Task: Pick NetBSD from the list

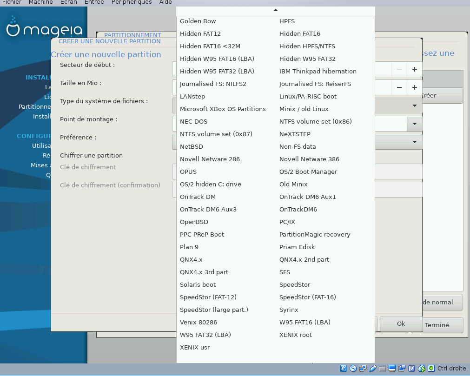Action: tap(191, 147)
